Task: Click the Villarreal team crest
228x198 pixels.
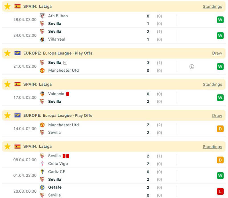Action: pyautogui.click(x=42, y=39)
